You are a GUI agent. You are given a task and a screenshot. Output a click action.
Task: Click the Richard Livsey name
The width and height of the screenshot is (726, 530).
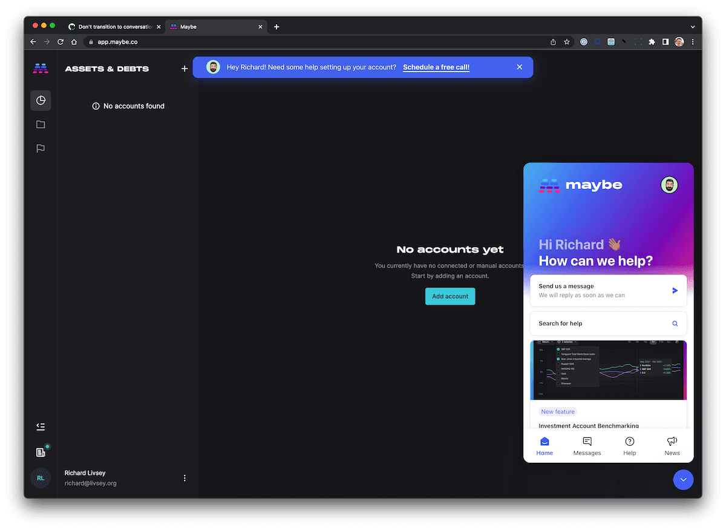pos(85,472)
